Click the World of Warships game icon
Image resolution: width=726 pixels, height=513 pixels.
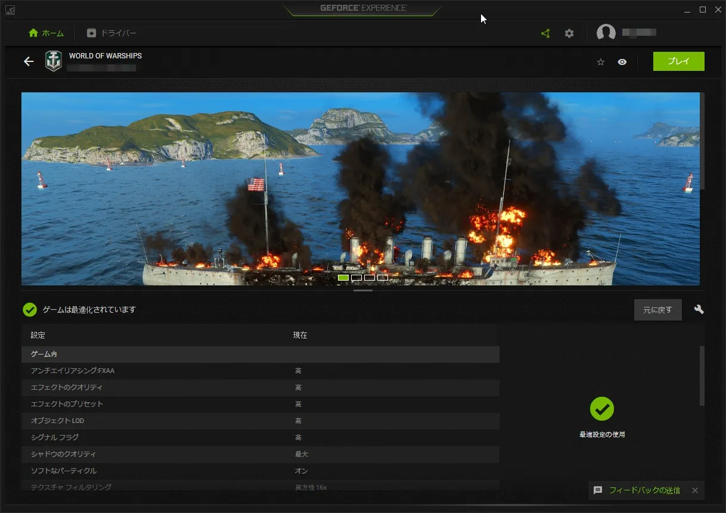(54, 61)
